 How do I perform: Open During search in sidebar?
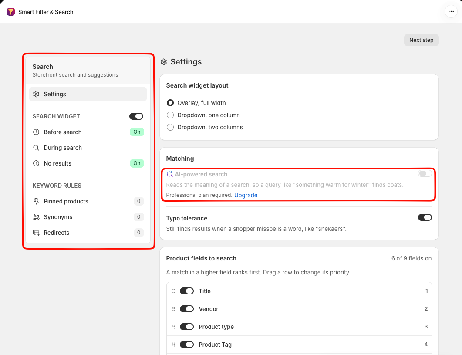pyautogui.click(x=88, y=148)
